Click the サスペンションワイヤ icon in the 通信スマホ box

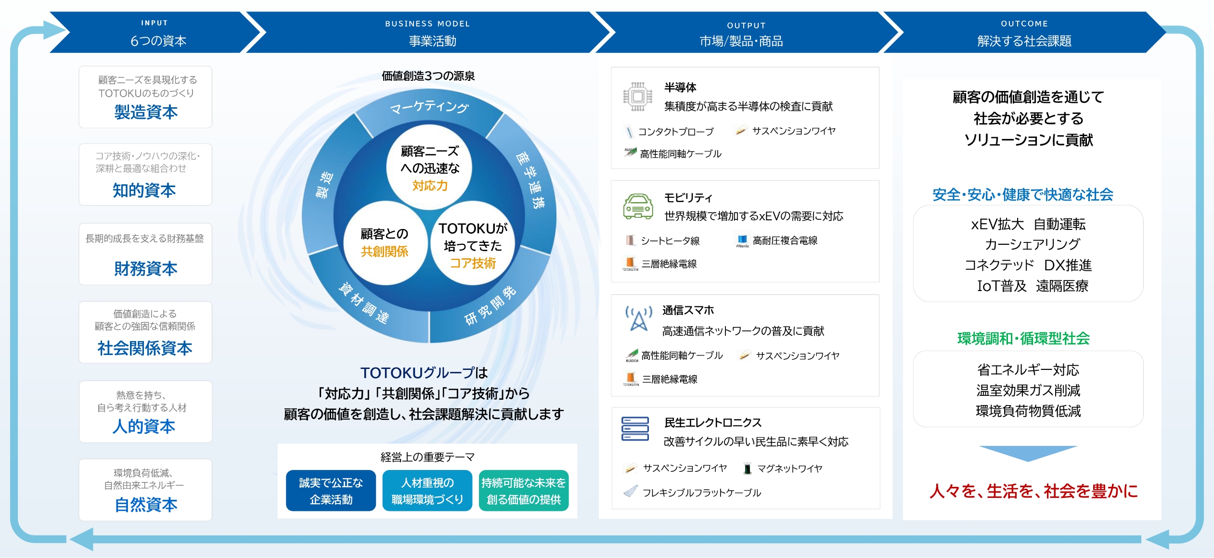(745, 355)
